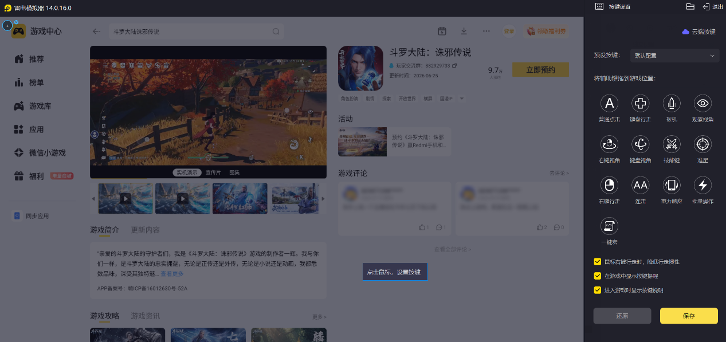Image resolution: width=726 pixels, height=342 pixels.
Task: Click 领取福利券 coupon button
Action: (547, 31)
